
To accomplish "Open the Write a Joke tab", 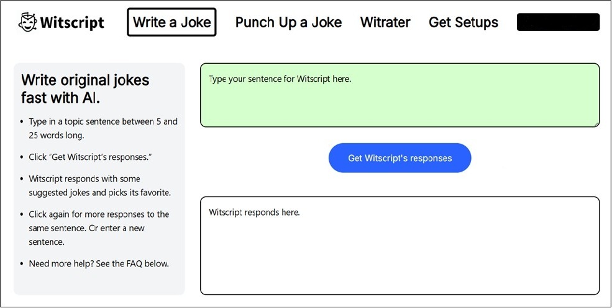I will tap(171, 22).
